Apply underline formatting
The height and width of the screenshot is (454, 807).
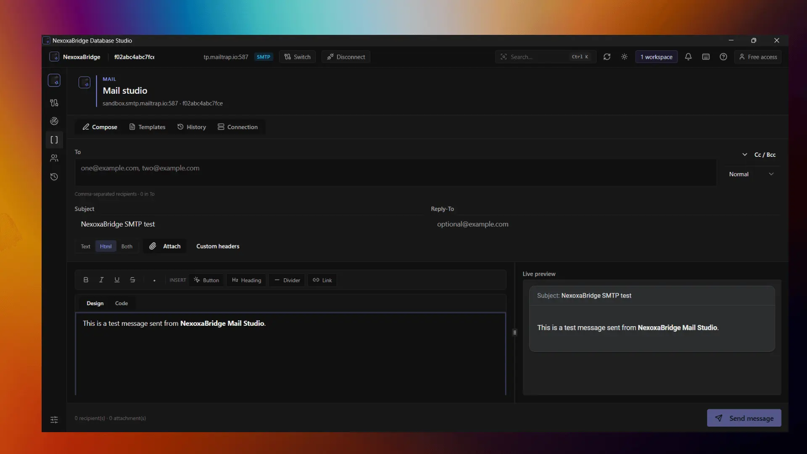(117, 280)
